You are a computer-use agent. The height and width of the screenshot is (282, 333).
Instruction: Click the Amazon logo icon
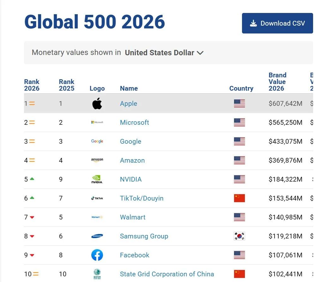[97, 160]
